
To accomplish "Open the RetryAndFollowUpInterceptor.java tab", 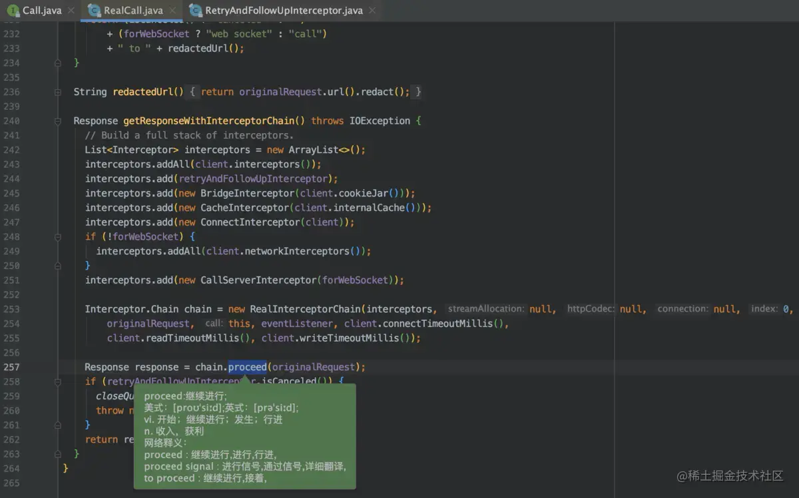I will [284, 10].
